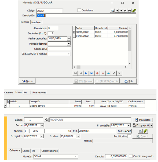Expand the Motivo dropdown
This screenshot has height=162, width=158.
tap(150, 141)
